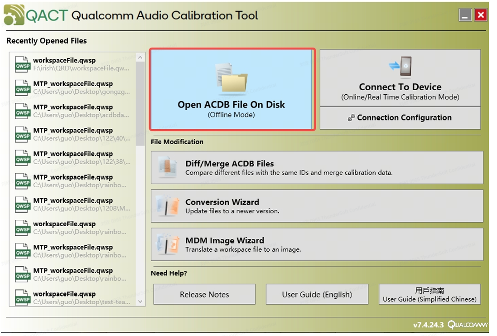Viewport: 497px width, 336px height.
Task: Minimize the QACT window
Action: click(465, 15)
